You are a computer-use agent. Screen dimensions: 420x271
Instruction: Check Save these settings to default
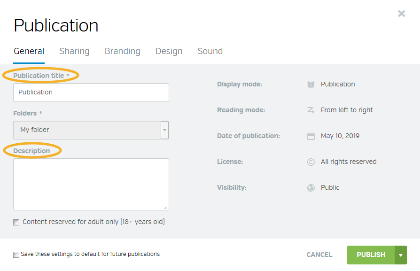tap(16, 255)
